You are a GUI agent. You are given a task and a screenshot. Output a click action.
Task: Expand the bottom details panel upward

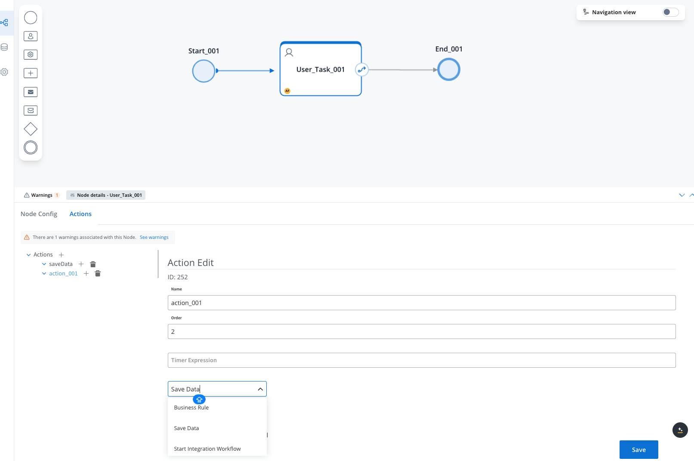(691, 195)
